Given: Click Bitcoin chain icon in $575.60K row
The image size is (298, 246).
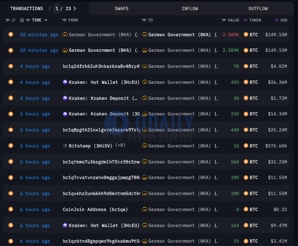Looking at the screenshot, I should tap(11, 146).
